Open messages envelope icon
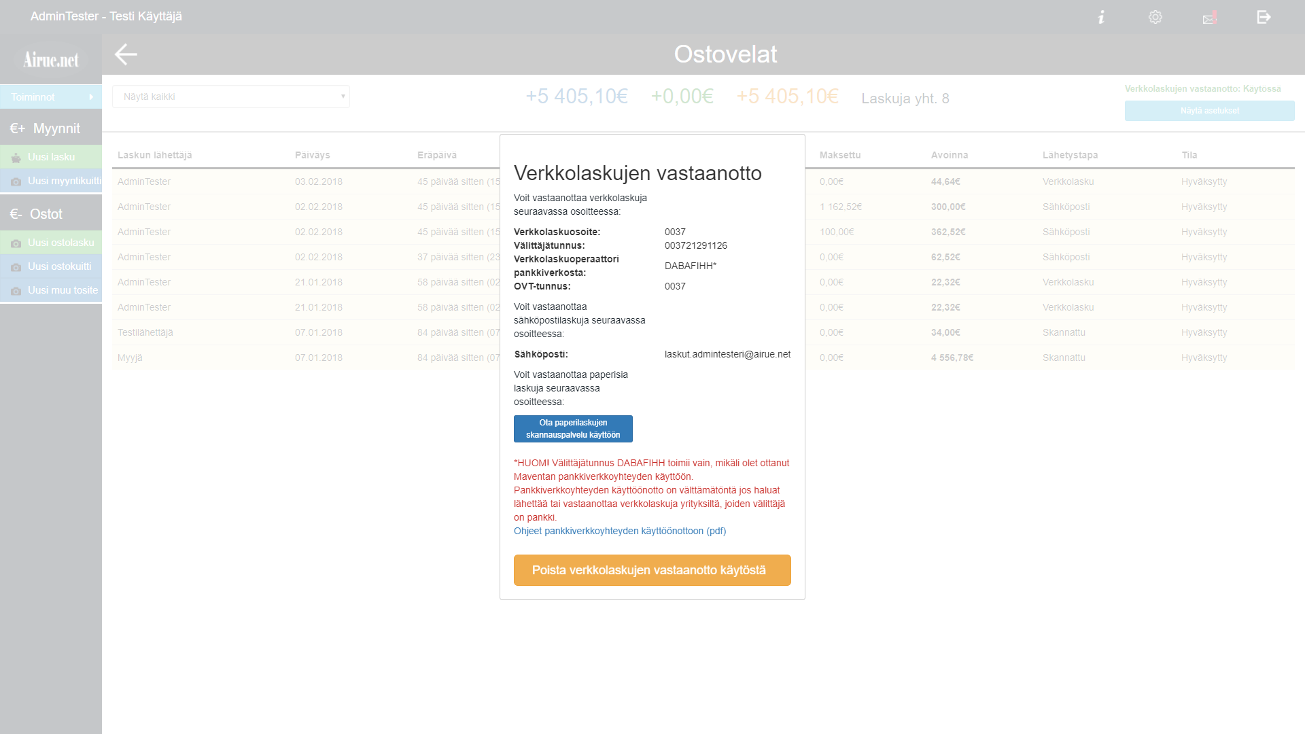Screen dimensions: 1305x734 (x=1209, y=18)
